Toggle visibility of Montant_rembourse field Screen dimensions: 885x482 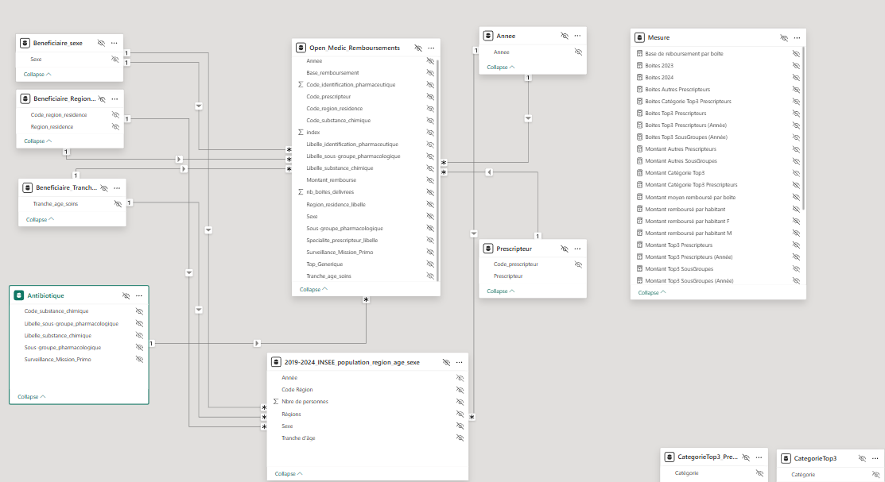pos(430,180)
